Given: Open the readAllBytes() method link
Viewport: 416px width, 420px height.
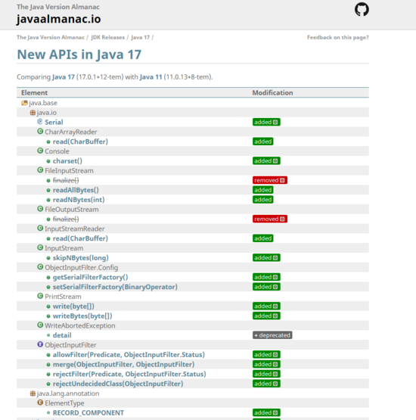Looking at the screenshot, I should 76,190.
